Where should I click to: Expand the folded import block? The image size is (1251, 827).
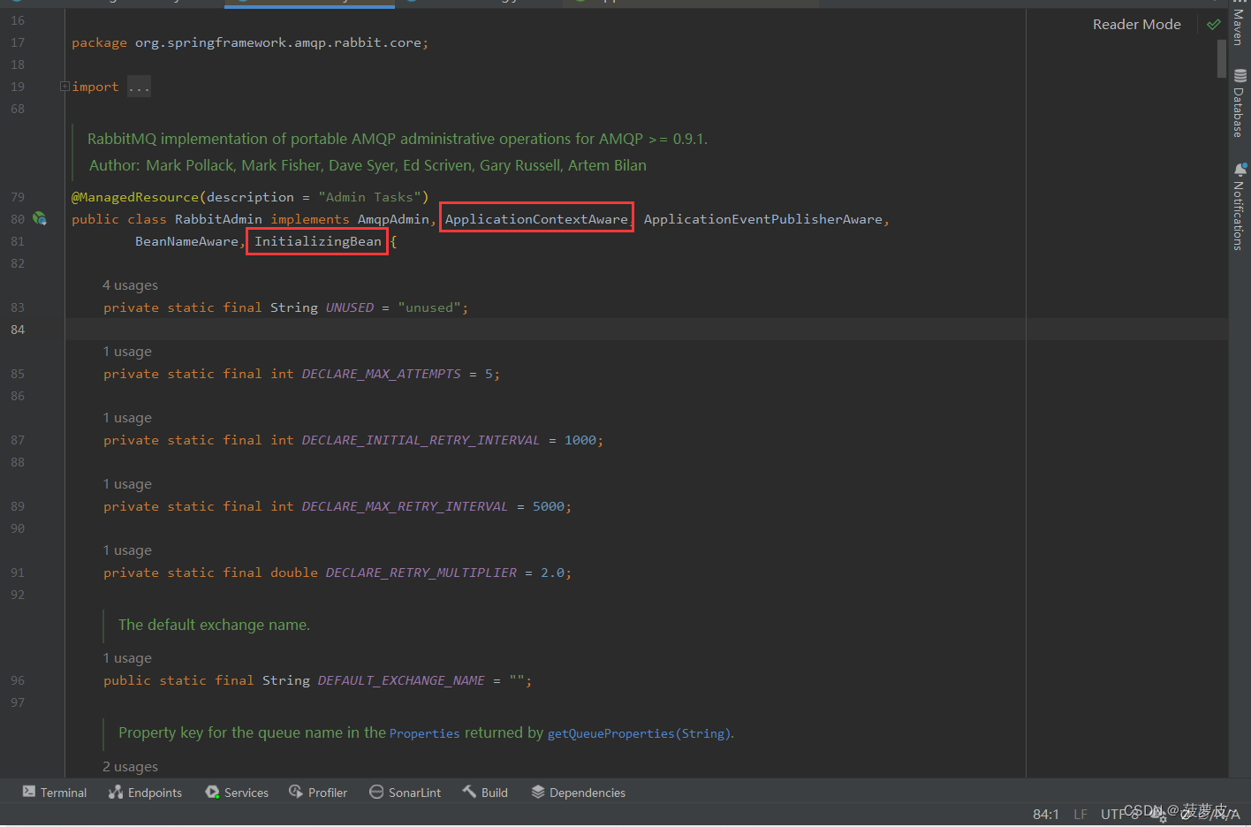coord(64,87)
